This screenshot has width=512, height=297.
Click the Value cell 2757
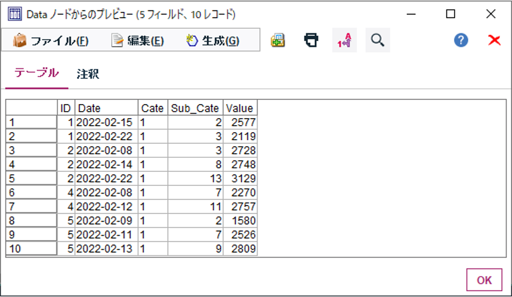click(240, 206)
